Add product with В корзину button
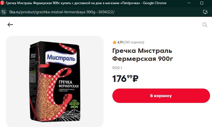Image resolution: width=212 pixels, height=127 pixels. [x=161, y=96]
